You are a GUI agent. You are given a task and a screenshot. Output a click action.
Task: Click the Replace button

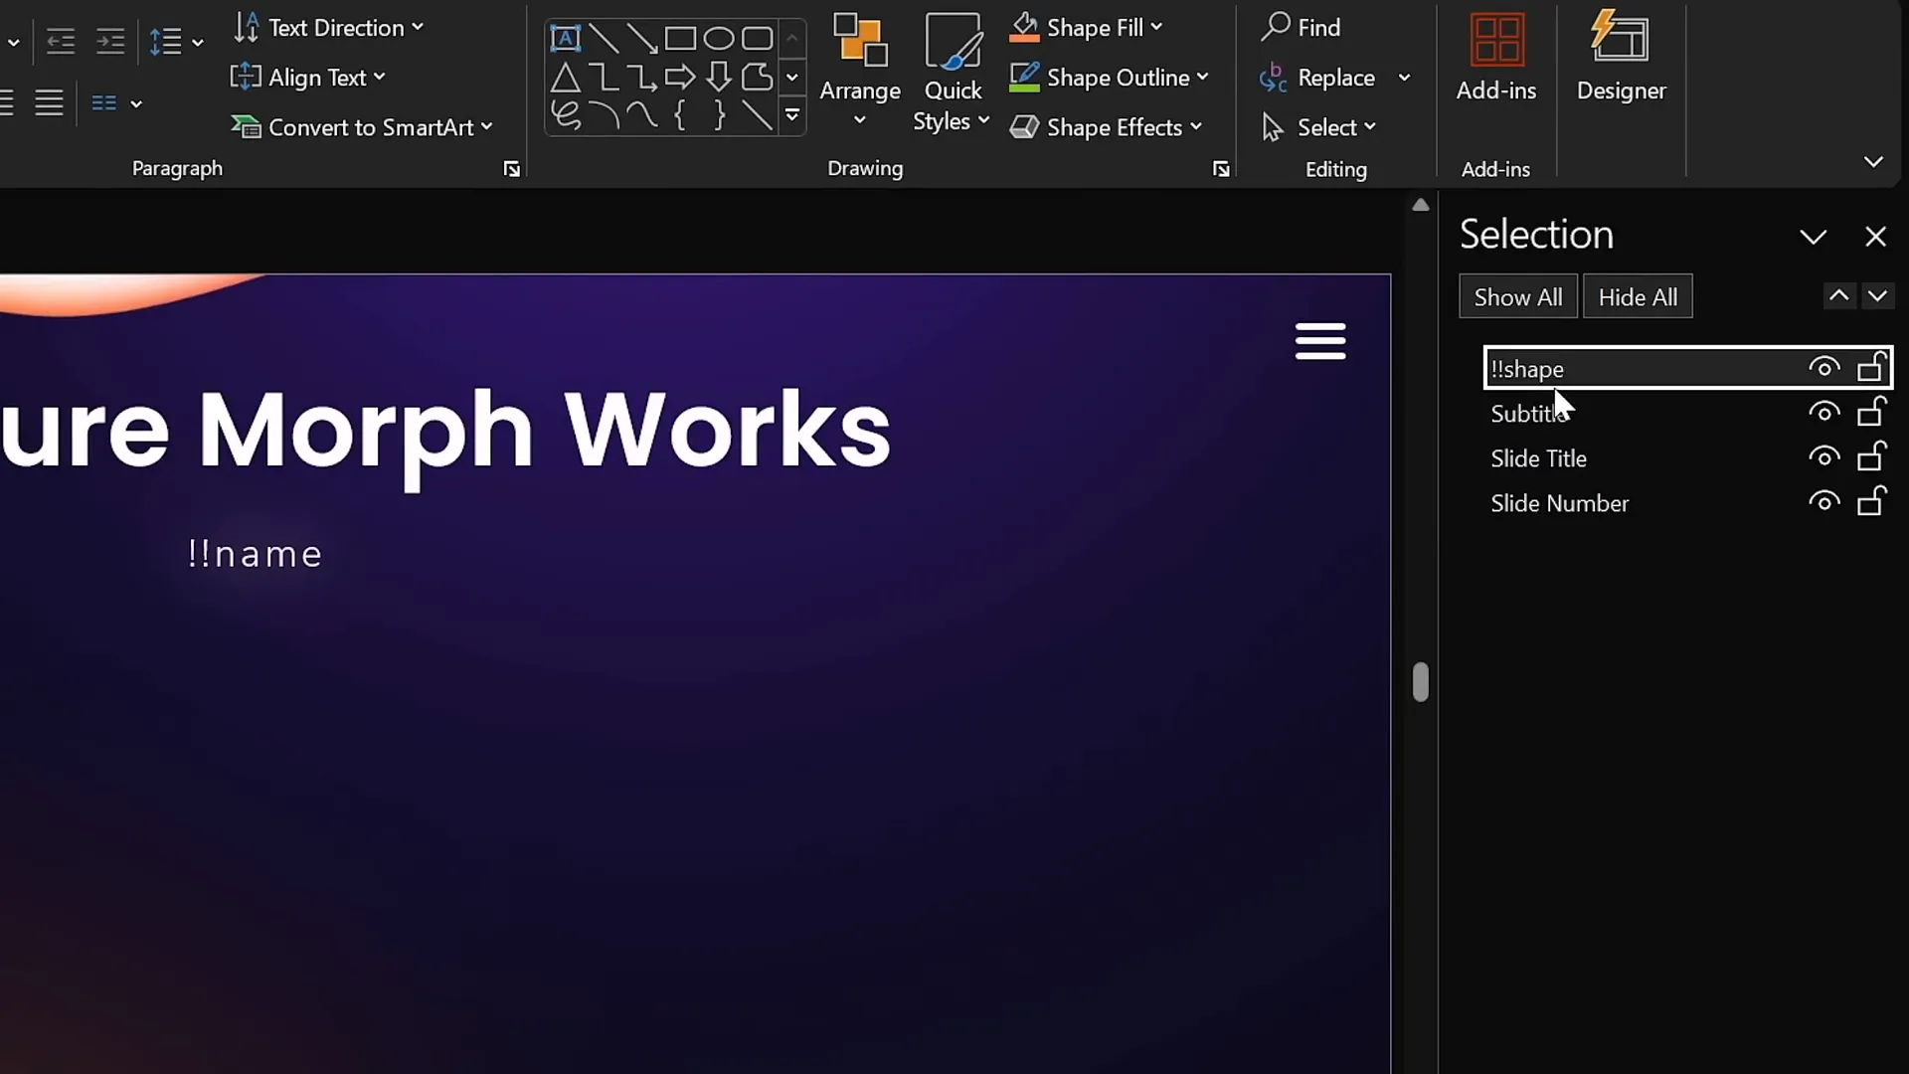[1318, 77]
